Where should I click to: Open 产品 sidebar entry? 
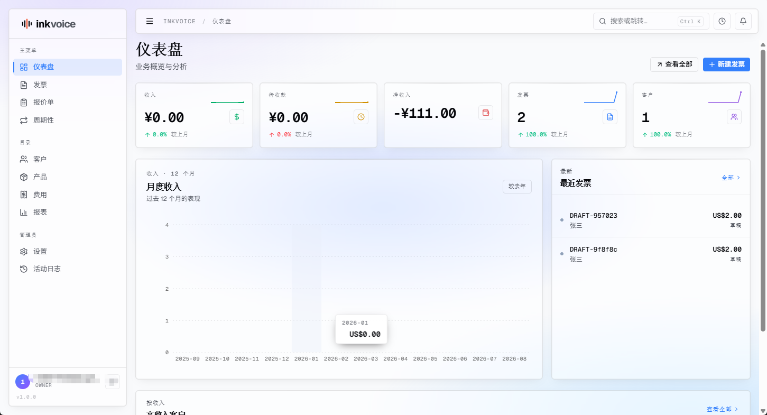tap(68, 177)
